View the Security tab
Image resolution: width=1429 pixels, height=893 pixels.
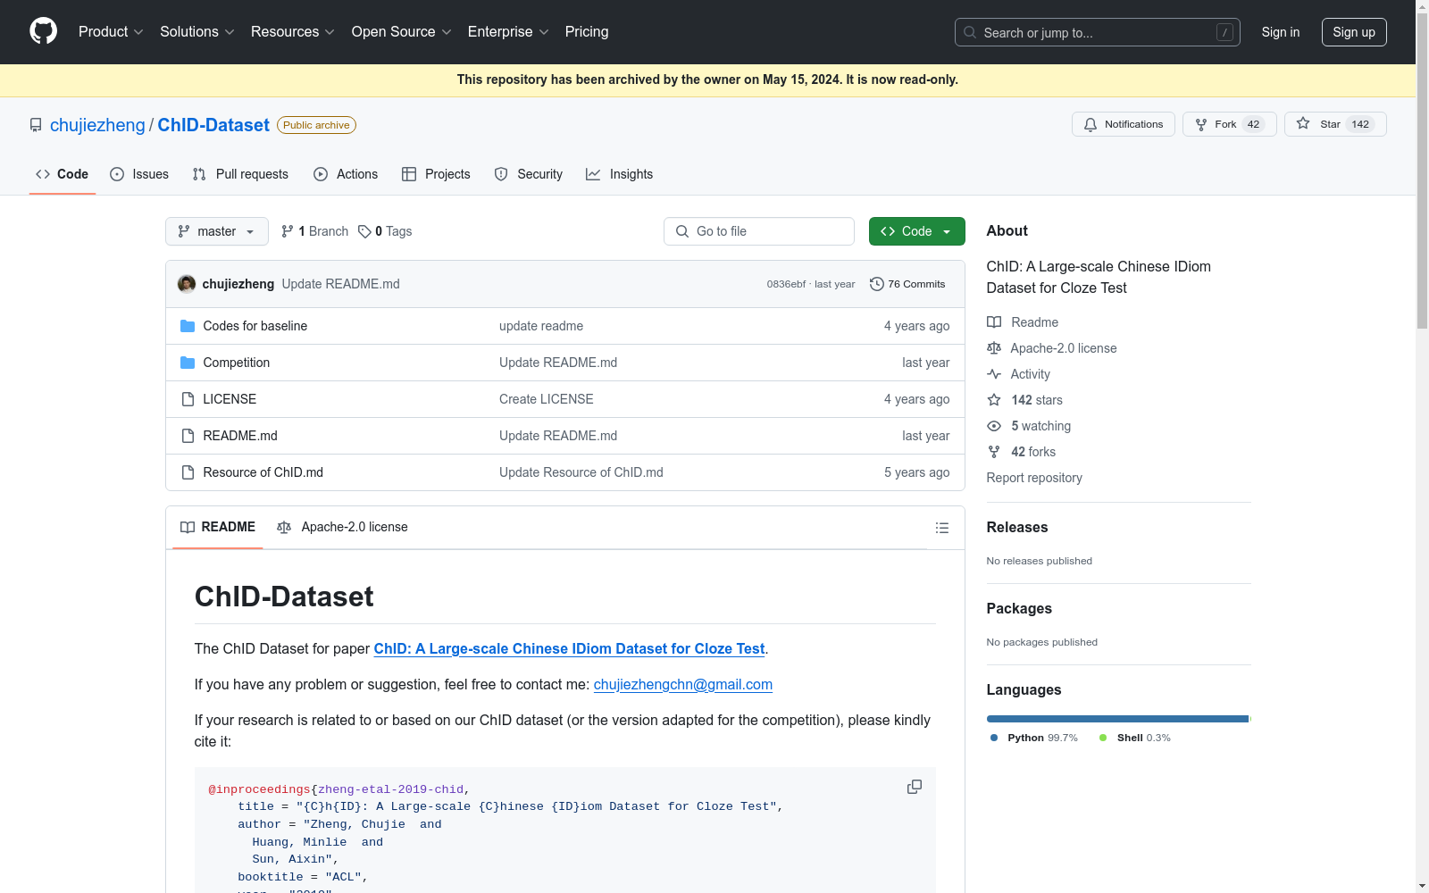(529, 174)
